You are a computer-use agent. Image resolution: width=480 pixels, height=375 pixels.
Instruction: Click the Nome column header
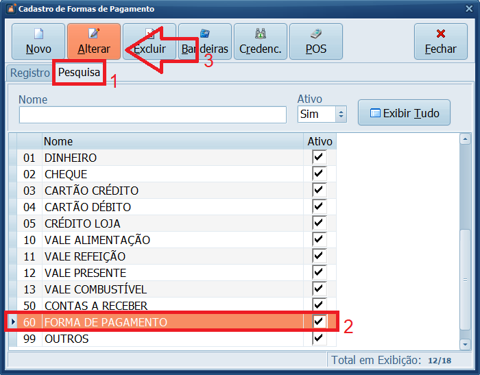click(x=171, y=141)
